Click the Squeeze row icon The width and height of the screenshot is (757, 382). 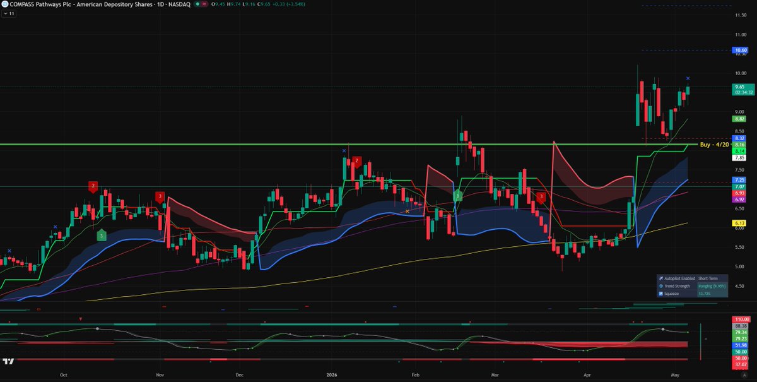click(660, 294)
